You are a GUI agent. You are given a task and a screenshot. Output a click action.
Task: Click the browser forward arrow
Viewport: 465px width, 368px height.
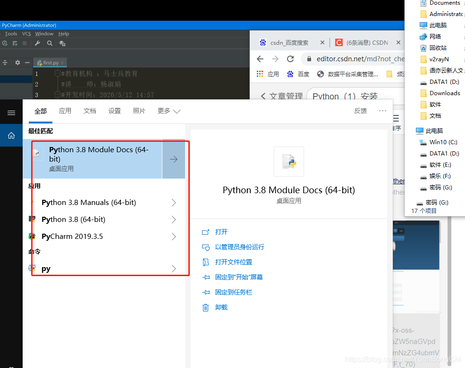pos(275,59)
